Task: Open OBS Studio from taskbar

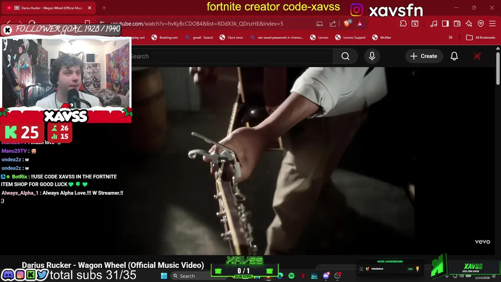Action: point(337,276)
